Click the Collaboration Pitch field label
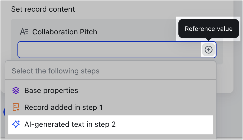Image resolution: width=243 pixels, height=140 pixels. pos(65,32)
